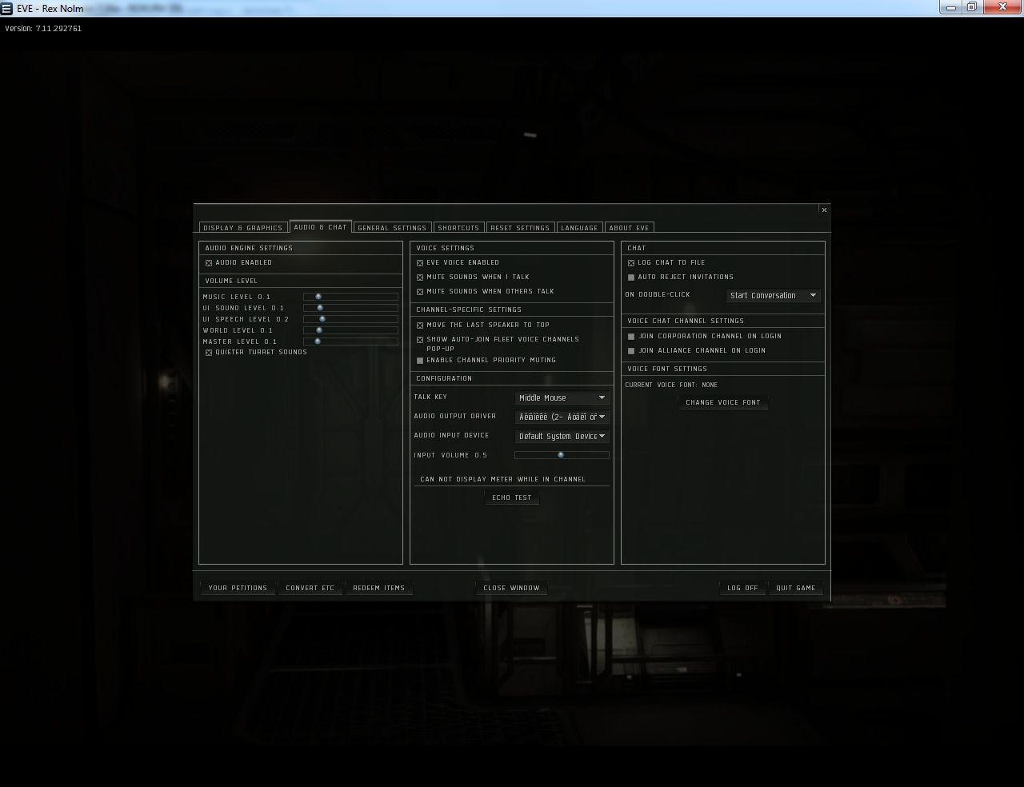Adjust the Music Level slider
Image resolution: width=1024 pixels, height=787 pixels.
click(x=350, y=297)
